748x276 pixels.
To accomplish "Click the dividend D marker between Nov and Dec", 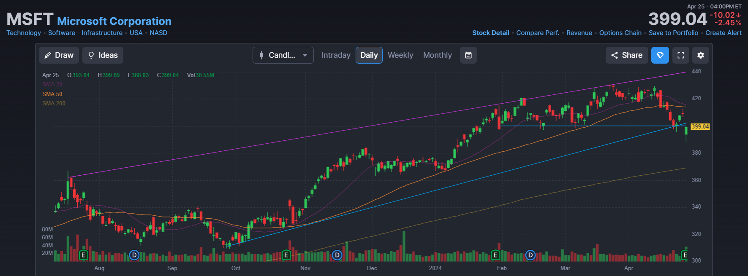I will (337, 255).
